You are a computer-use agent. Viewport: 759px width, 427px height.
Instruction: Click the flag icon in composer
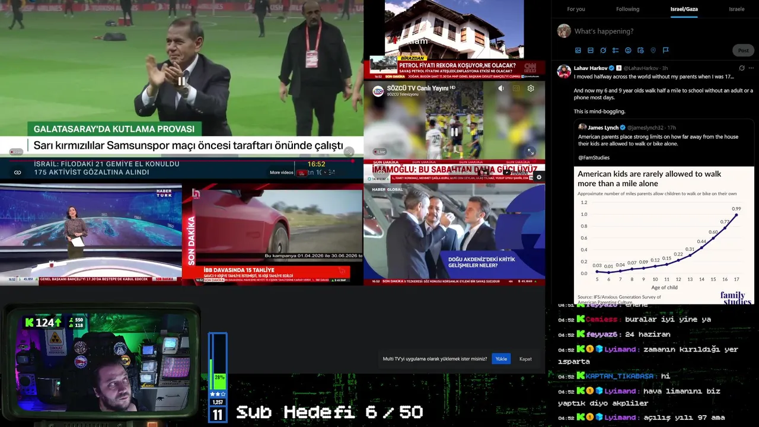tap(665, 50)
